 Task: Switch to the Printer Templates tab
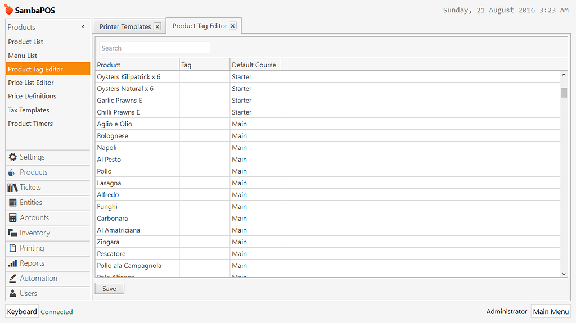125,26
